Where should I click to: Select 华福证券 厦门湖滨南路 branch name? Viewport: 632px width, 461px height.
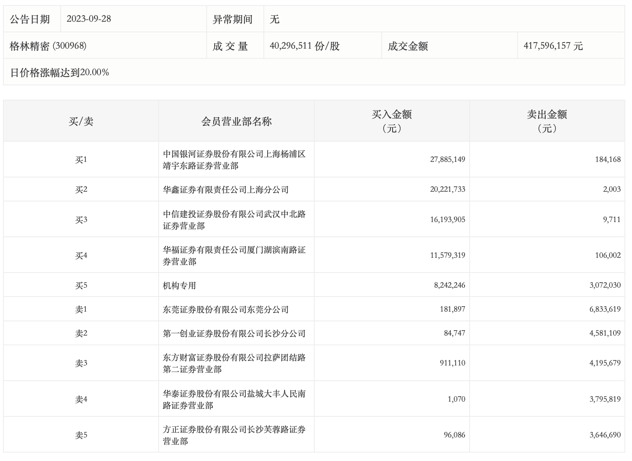tap(234, 256)
